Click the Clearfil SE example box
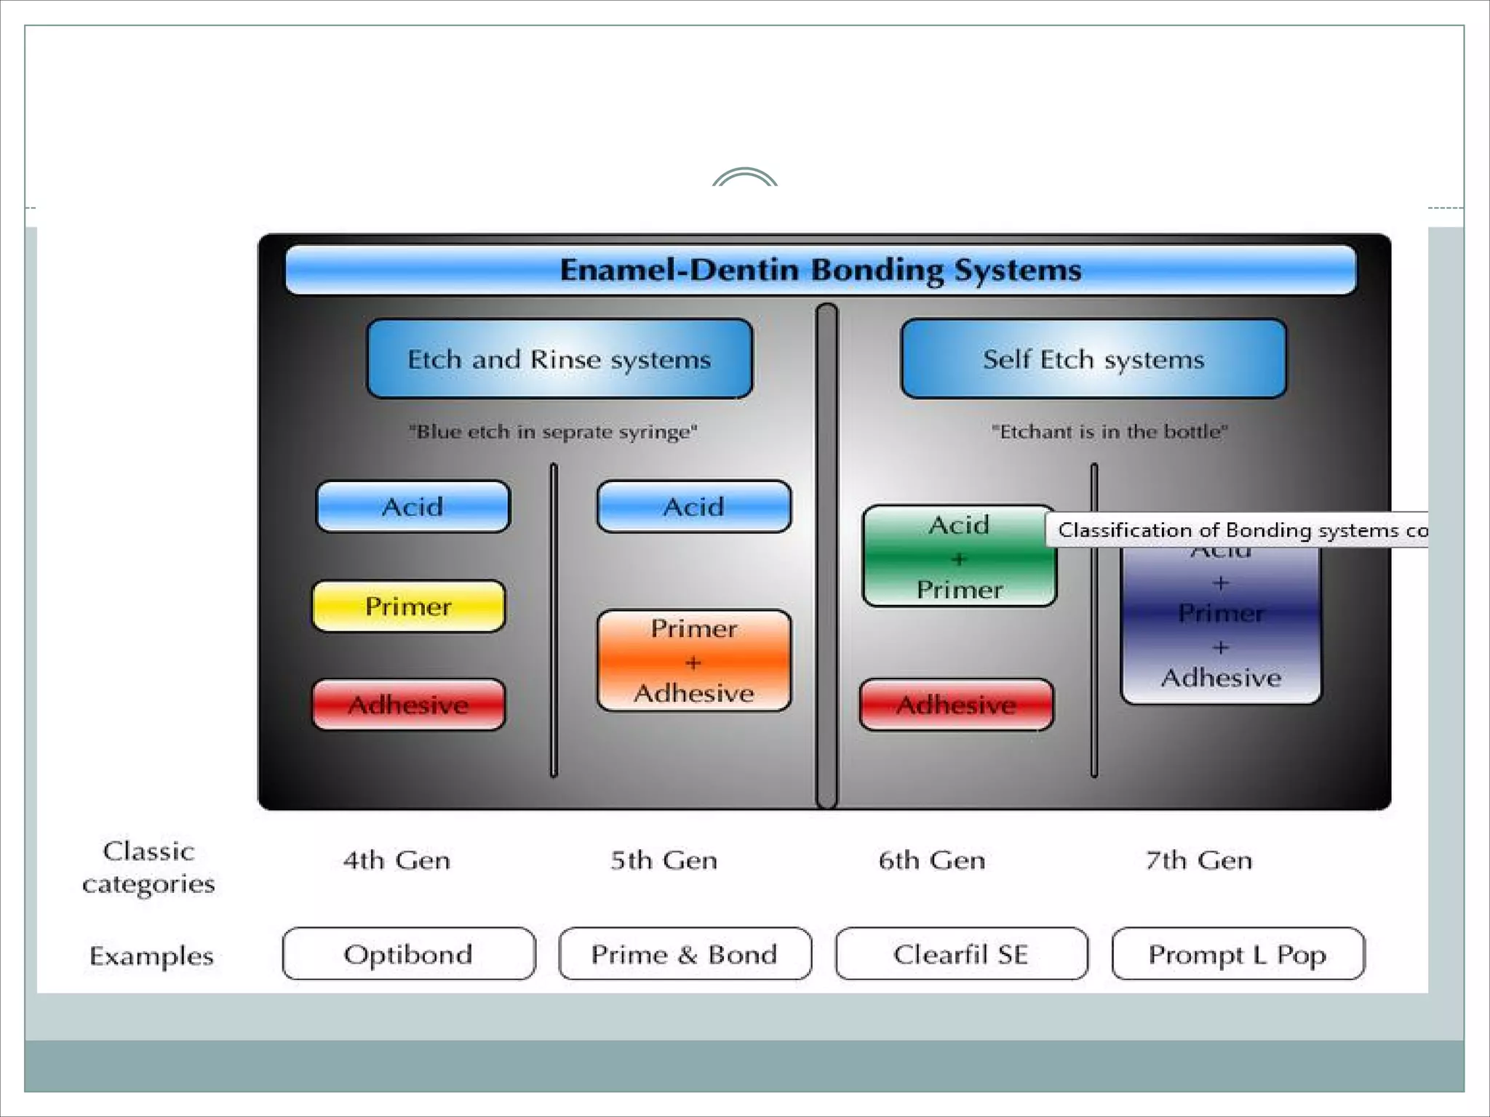Image resolution: width=1490 pixels, height=1117 pixels. point(961,953)
